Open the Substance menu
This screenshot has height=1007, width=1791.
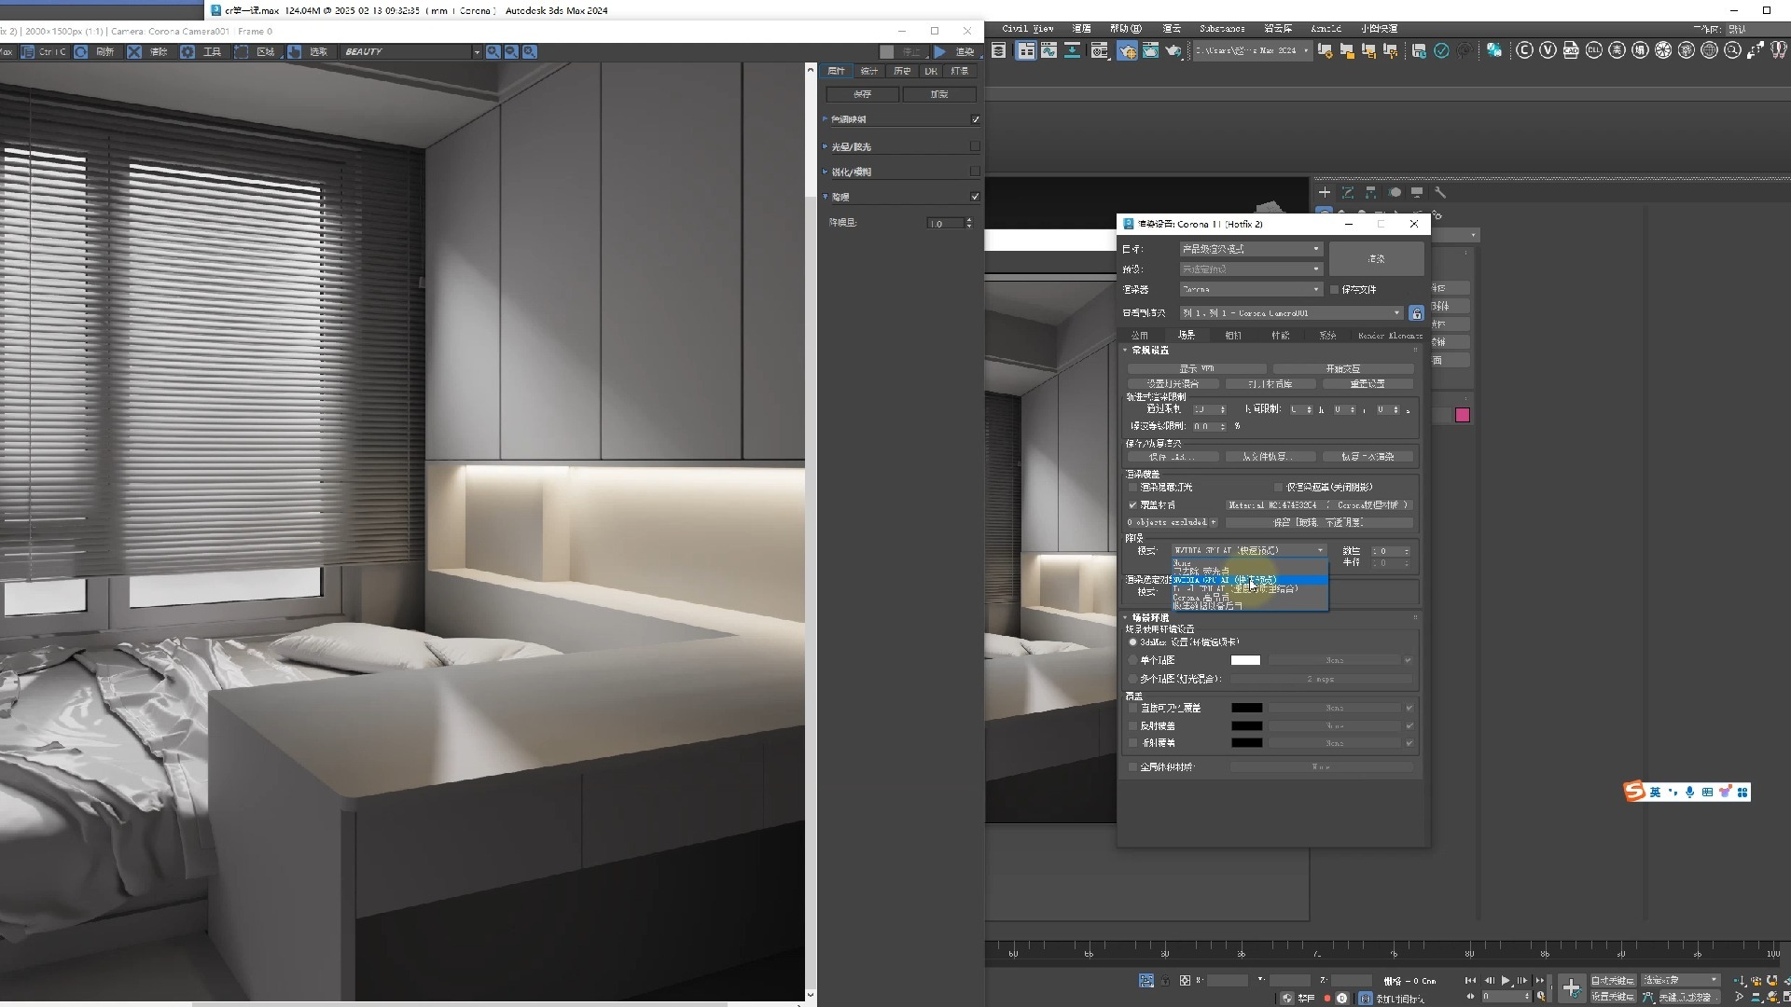(1222, 28)
